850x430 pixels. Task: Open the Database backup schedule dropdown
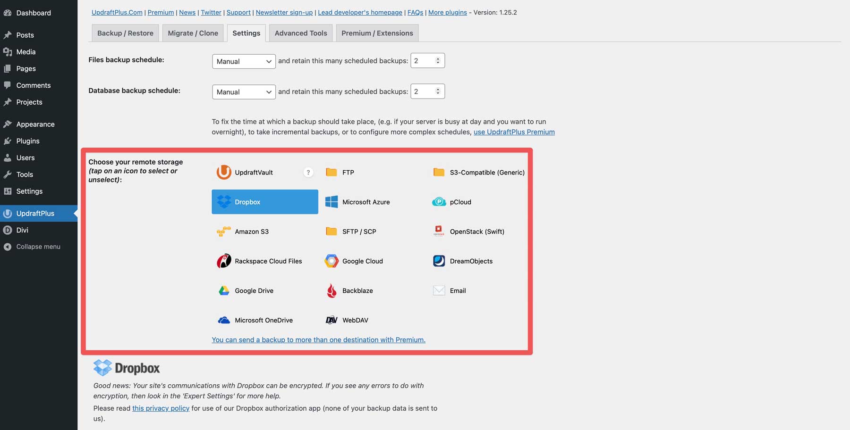[x=244, y=91]
